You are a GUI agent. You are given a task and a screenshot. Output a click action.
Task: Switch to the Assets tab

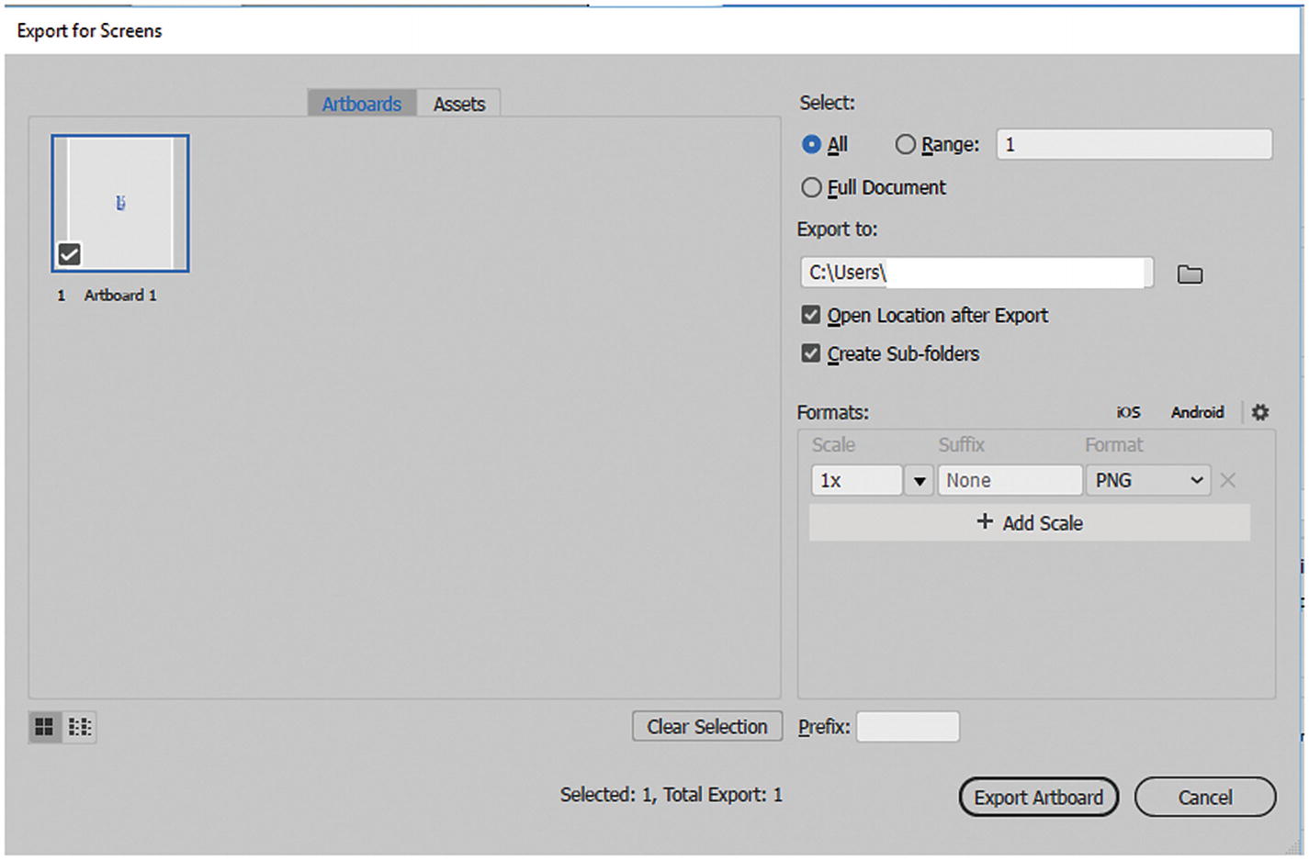459,104
